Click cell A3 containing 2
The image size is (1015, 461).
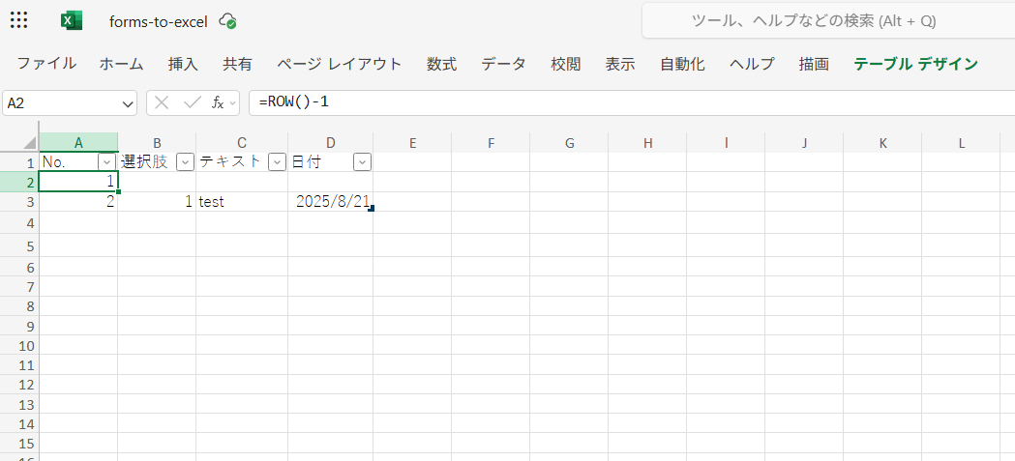(78, 202)
